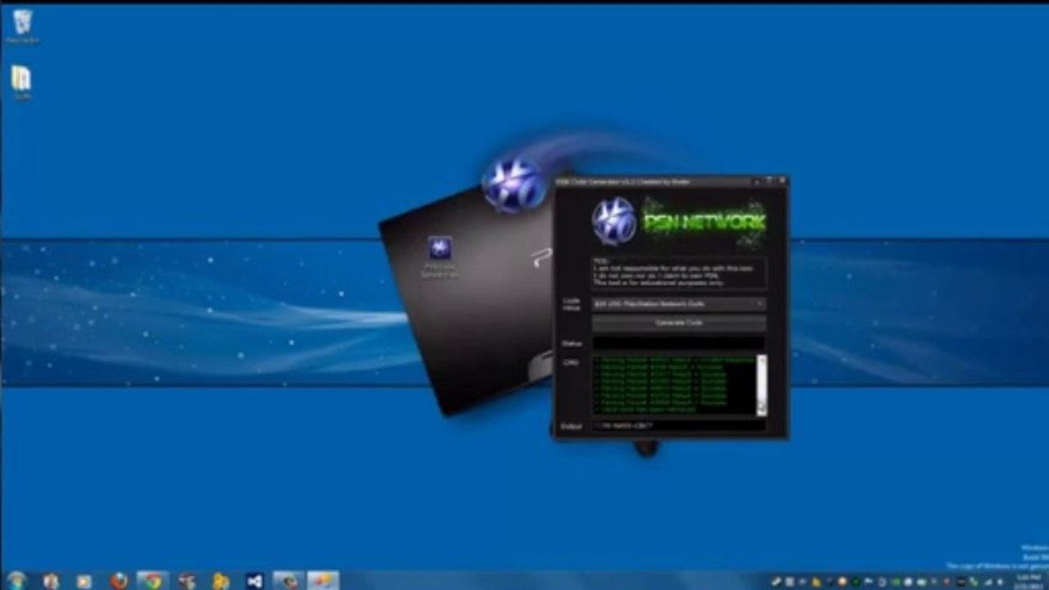The height and width of the screenshot is (590, 1049).
Task: Click the CMD log scrollbar
Action: [761, 384]
